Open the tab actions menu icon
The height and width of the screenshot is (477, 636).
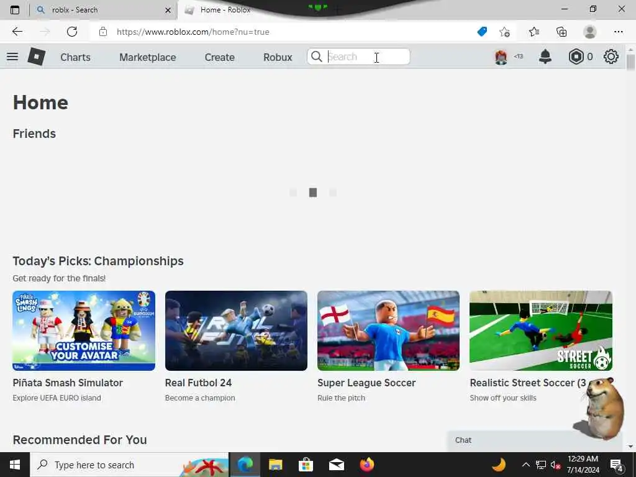15,10
